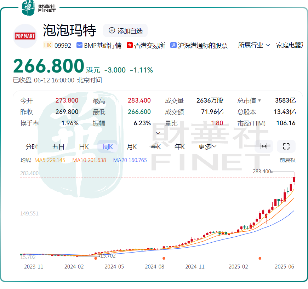Click the chart low label 15.702
308x289 pixels.
[108, 256]
